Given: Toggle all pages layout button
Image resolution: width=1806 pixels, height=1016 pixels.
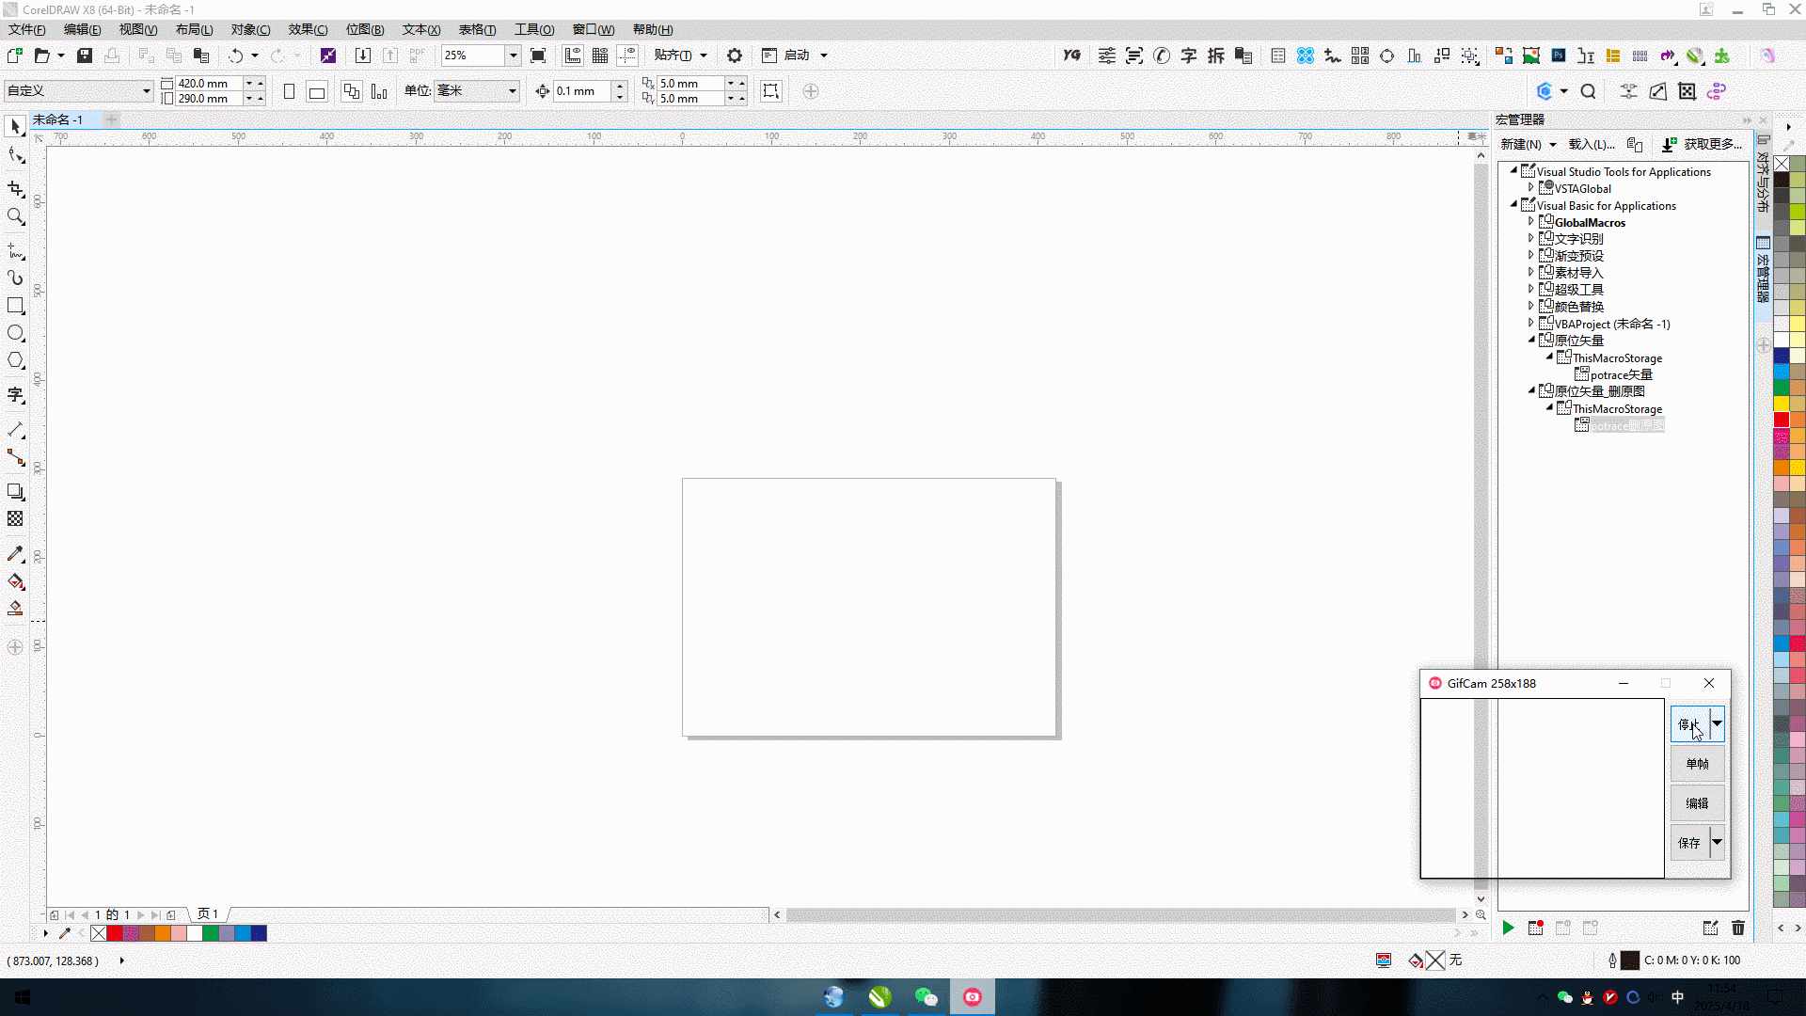Looking at the screenshot, I should pos(351,91).
